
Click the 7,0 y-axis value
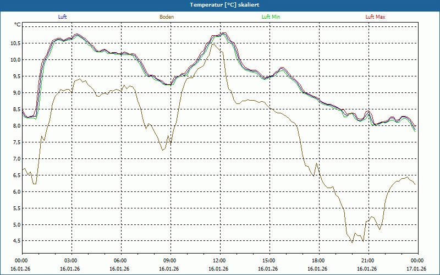(x=17, y=159)
